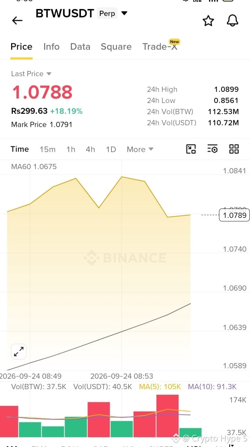
Task: Open chart indicator settings icon
Action: click(212, 149)
